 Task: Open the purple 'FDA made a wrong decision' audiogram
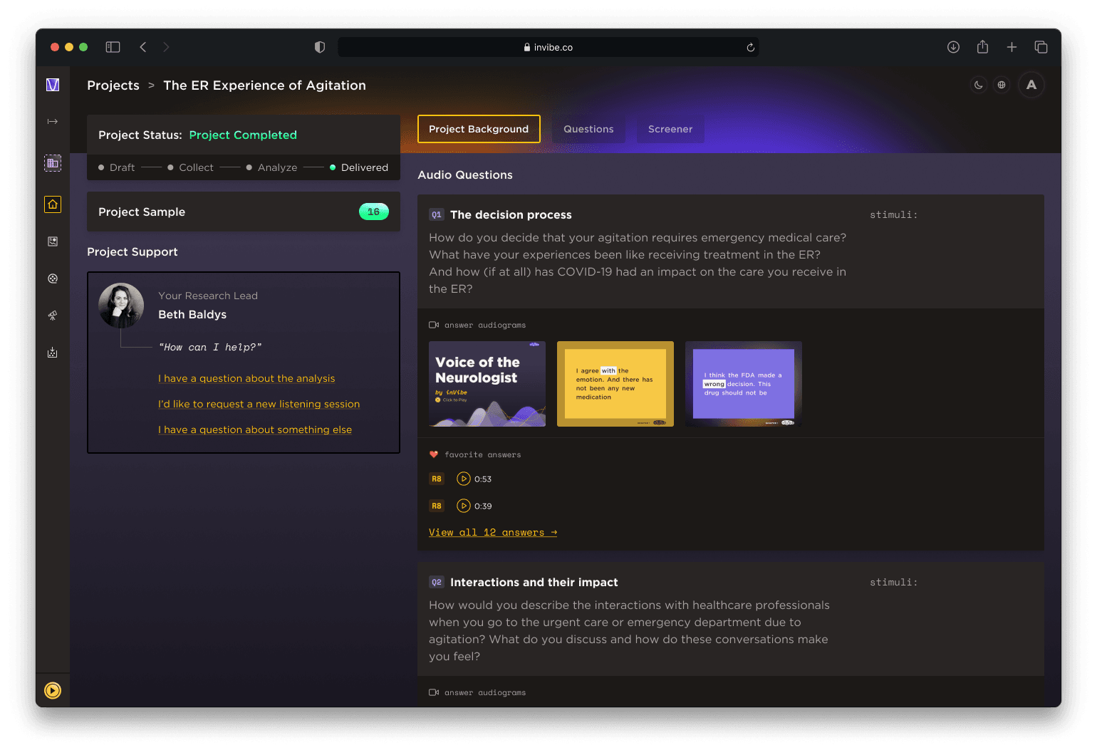(x=744, y=384)
